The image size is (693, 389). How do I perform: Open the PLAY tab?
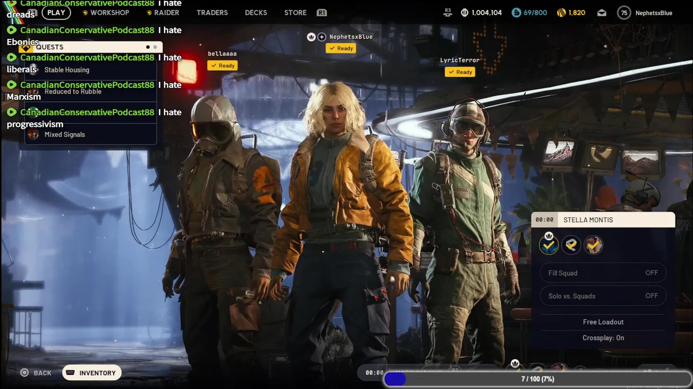(56, 12)
